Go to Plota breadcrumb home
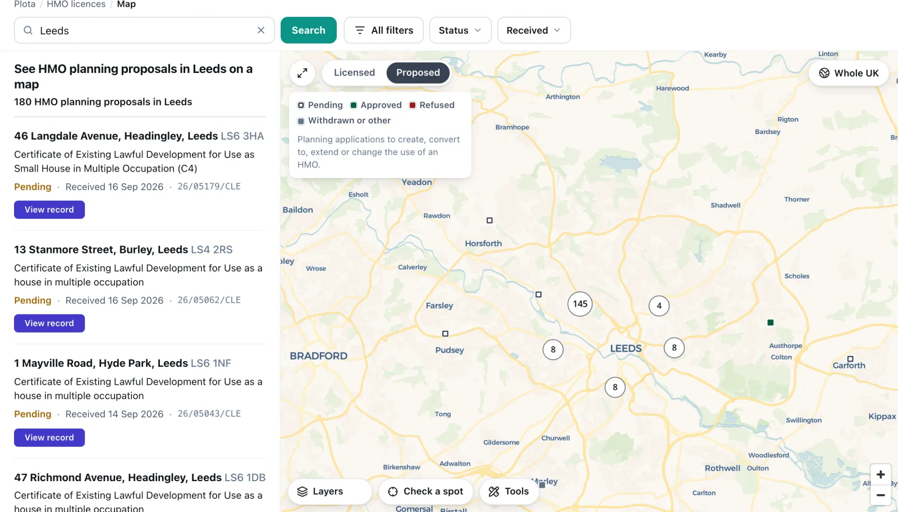 pyautogui.click(x=25, y=4)
